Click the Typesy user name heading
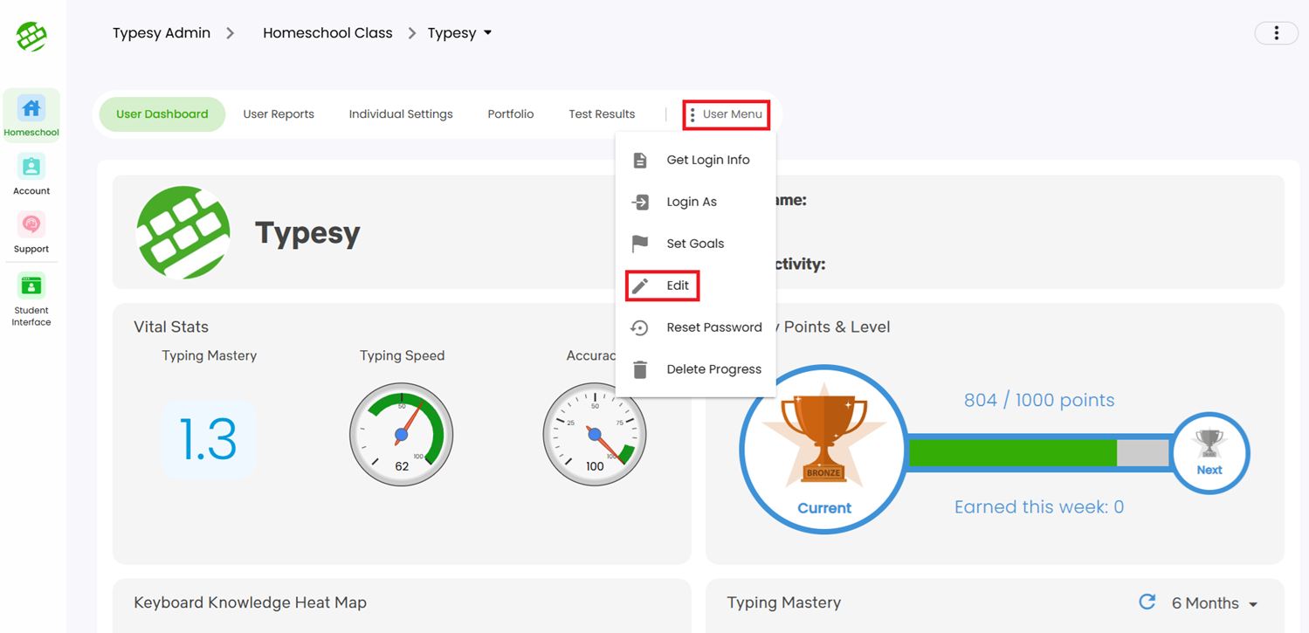This screenshot has width=1309, height=633. coord(307,233)
